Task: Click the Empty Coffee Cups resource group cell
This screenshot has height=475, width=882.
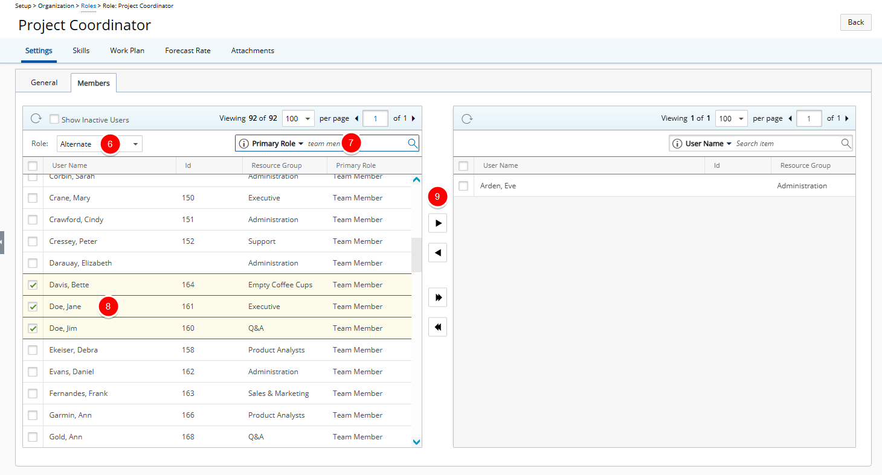Action: pos(280,285)
